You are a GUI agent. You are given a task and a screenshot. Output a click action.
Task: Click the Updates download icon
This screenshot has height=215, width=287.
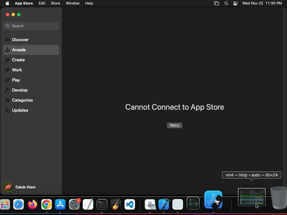click(x=7, y=110)
